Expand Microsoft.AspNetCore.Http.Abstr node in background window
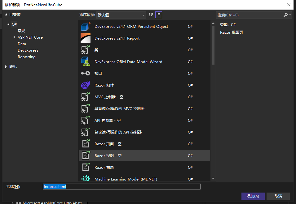The width and height of the screenshot is (296, 204). point(13,203)
